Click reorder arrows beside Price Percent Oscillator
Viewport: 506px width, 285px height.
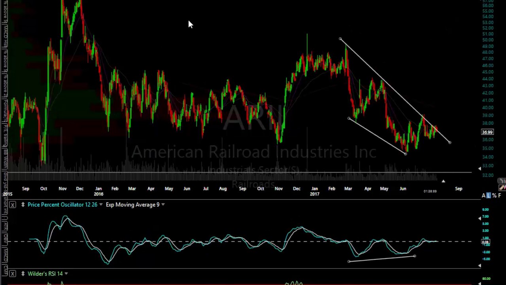tap(23, 205)
